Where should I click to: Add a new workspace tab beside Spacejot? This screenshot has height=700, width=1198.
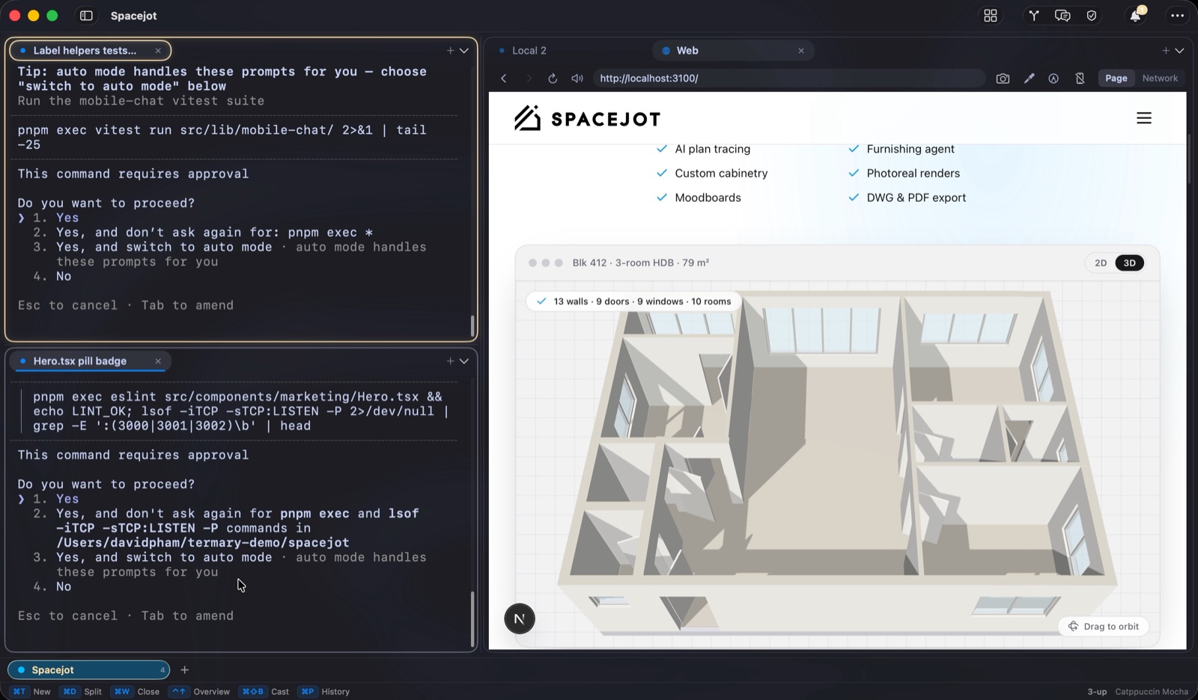pyautogui.click(x=185, y=670)
